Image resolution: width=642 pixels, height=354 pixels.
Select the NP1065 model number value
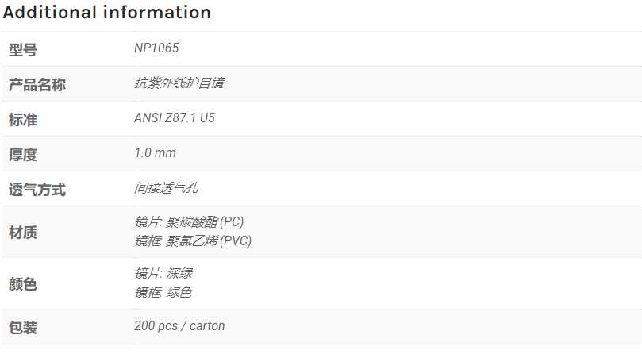[x=156, y=48]
